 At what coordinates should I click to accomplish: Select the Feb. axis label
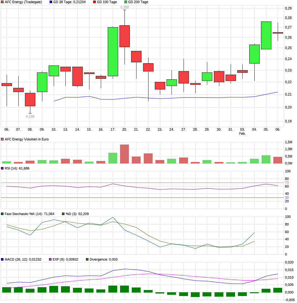pos(242,133)
